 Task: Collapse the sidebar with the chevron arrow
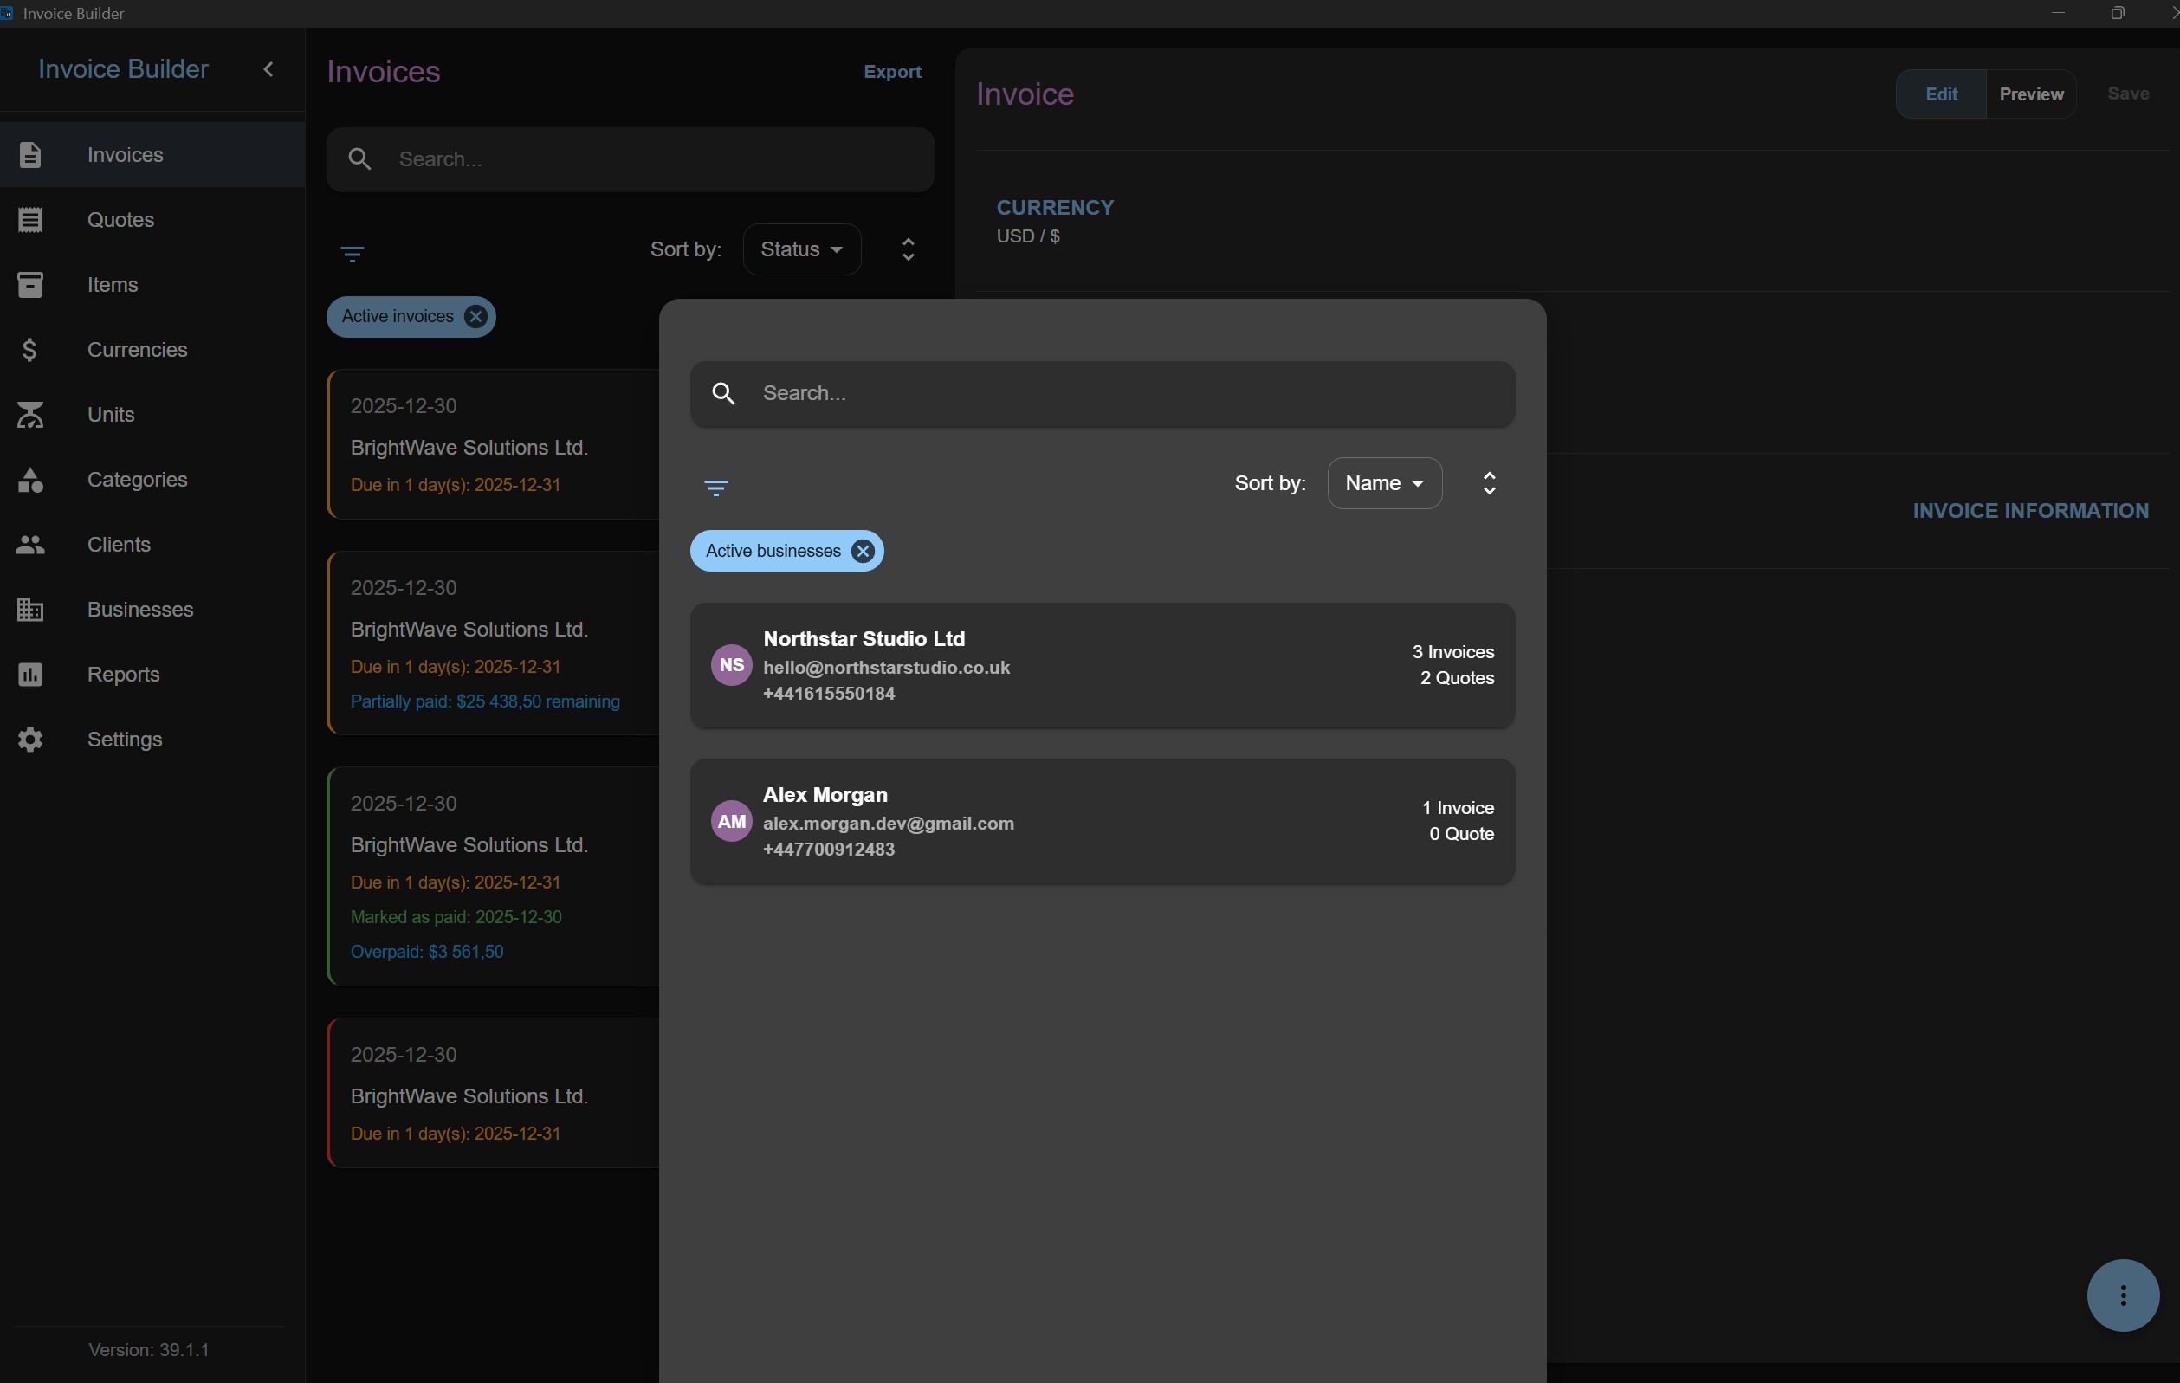[x=268, y=69]
